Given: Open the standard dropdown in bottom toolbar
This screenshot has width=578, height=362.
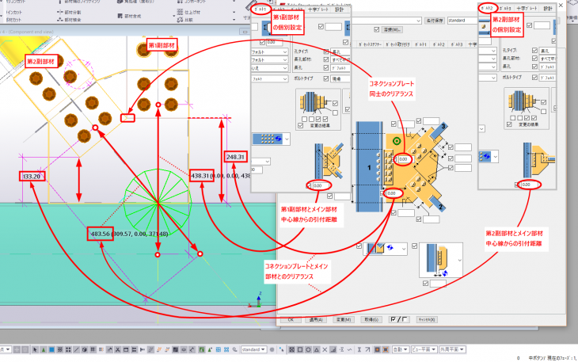Looking at the screenshot, I should (253, 349).
